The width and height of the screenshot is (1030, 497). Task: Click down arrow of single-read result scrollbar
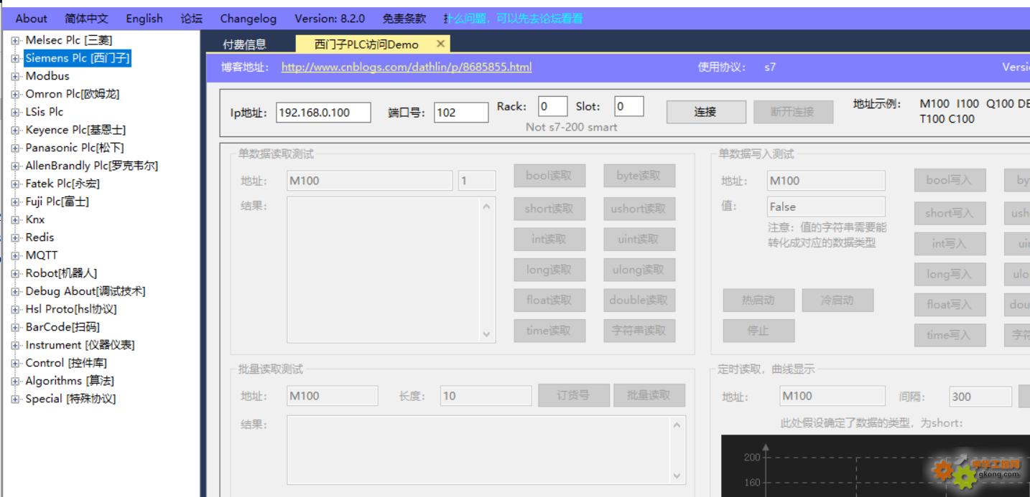click(486, 334)
